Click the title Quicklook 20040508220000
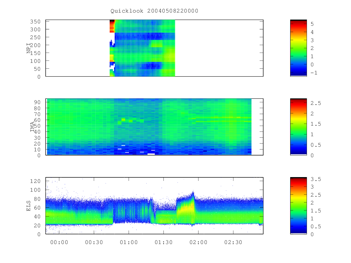This screenshot has width=351, height=263. [x=154, y=11]
